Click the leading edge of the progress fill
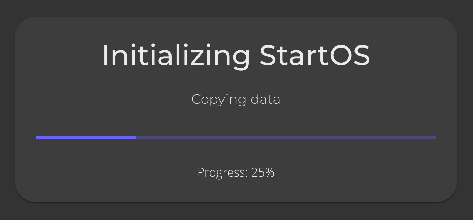This screenshot has height=220, width=473. tap(135, 137)
